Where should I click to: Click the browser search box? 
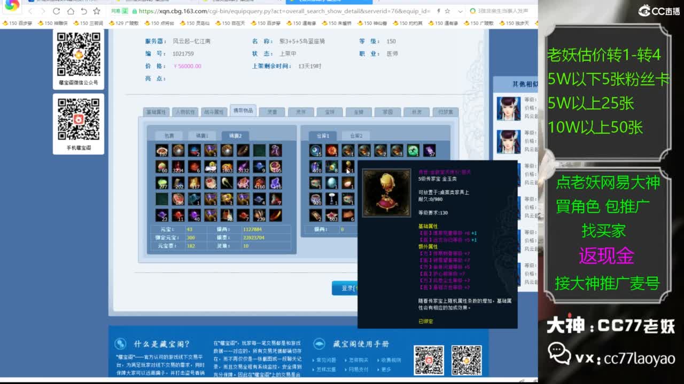502,11
